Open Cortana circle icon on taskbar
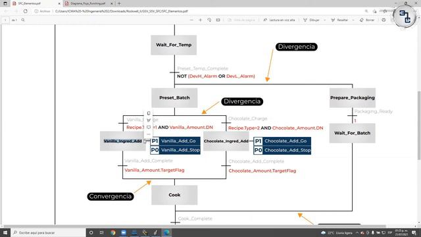The image size is (421, 237). [91, 232]
